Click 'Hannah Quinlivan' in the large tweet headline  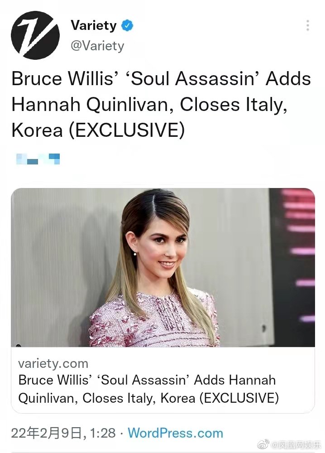90,104
